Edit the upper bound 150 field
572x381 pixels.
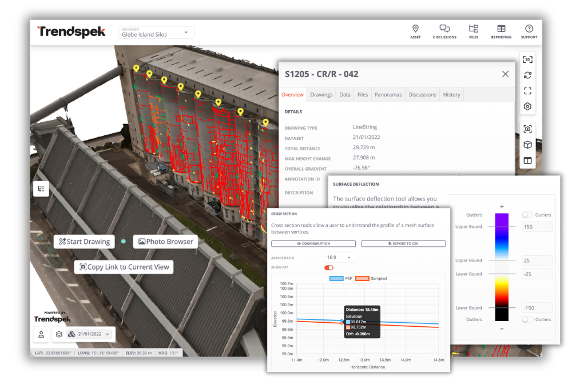[537, 227]
